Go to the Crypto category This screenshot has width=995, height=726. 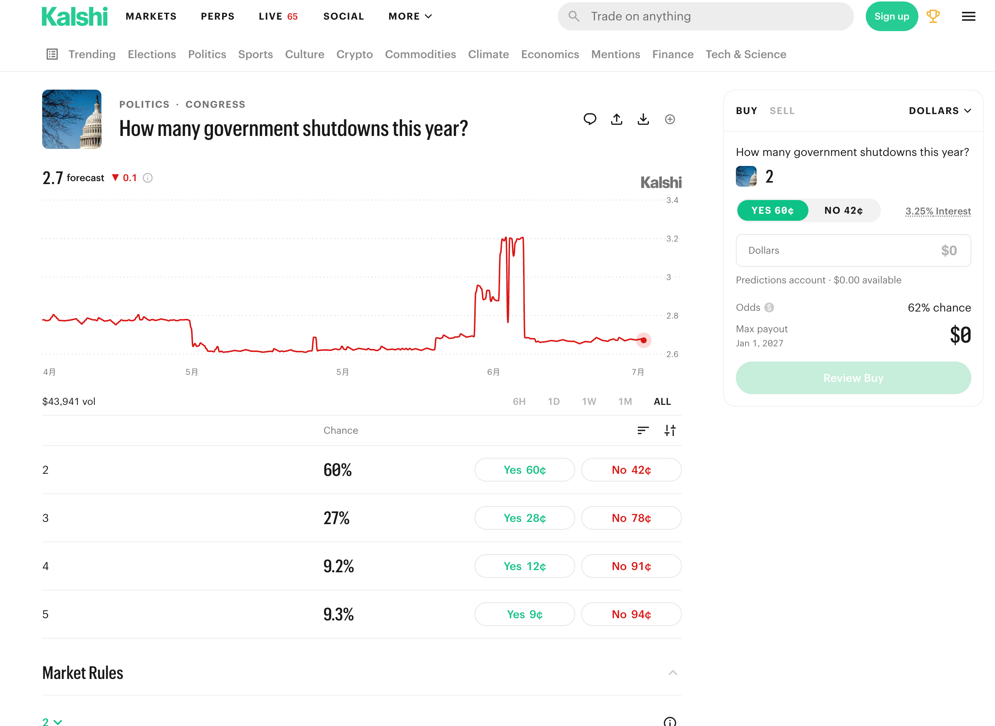coord(355,54)
